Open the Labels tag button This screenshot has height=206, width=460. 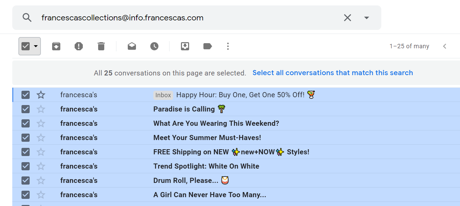(208, 46)
